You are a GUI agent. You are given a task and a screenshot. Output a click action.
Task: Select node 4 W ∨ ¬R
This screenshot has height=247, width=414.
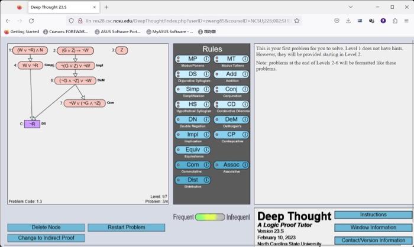(30, 66)
